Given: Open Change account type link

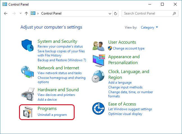Looking at the screenshot, I should 128,48.
